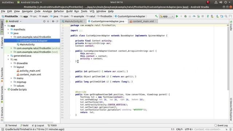Click the Project panel horizontal scrollbar
233x131 pixels.
(x=29, y=122)
